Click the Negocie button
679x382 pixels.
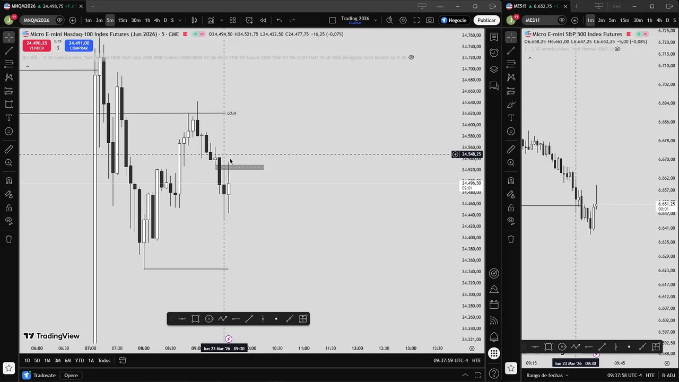[x=454, y=20]
